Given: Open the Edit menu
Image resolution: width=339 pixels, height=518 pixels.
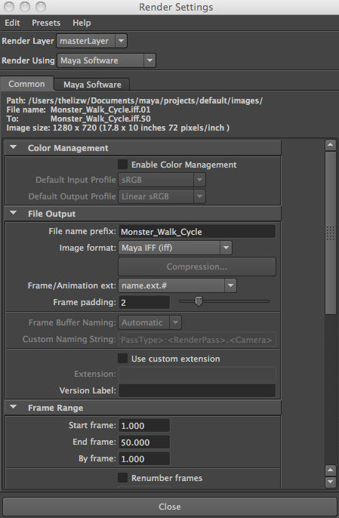Looking at the screenshot, I should 12,23.
